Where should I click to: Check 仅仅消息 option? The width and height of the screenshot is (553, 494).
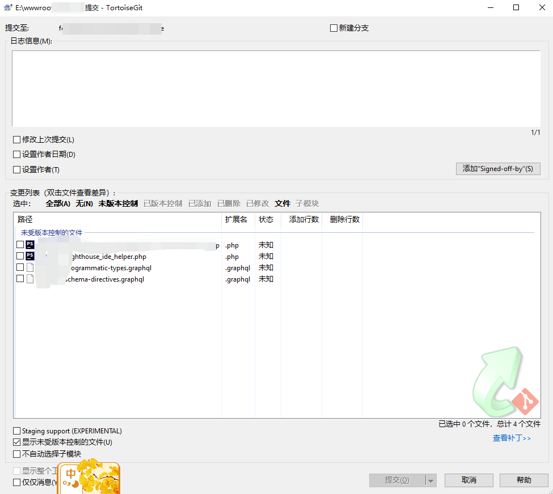pyautogui.click(x=16, y=482)
